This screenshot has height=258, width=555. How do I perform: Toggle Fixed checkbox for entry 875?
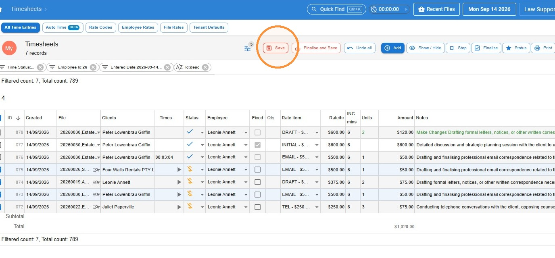257,170
